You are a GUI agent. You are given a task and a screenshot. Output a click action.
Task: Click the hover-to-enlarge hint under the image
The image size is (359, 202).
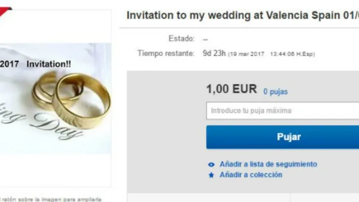(51, 199)
